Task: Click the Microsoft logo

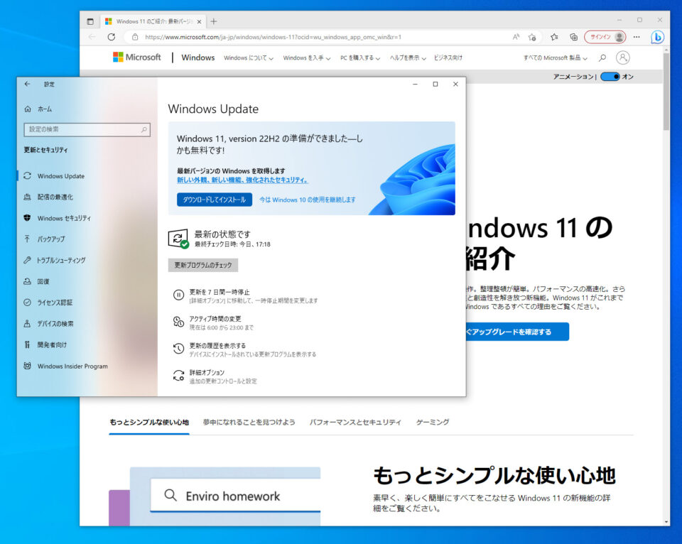Action: click(x=136, y=57)
